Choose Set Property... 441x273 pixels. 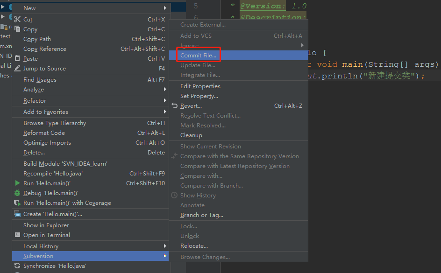tap(239, 96)
